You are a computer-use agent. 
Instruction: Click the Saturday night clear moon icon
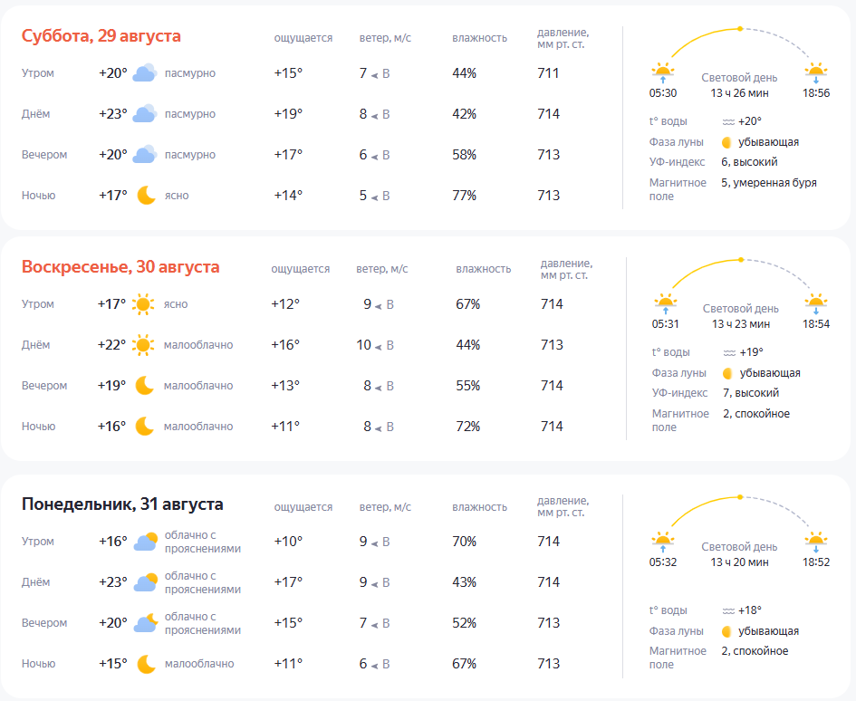tap(146, 196)
